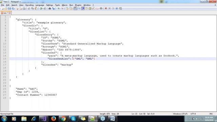
Task: Click the Zoom In toolbar icon
Action: [x=58, y=8]
